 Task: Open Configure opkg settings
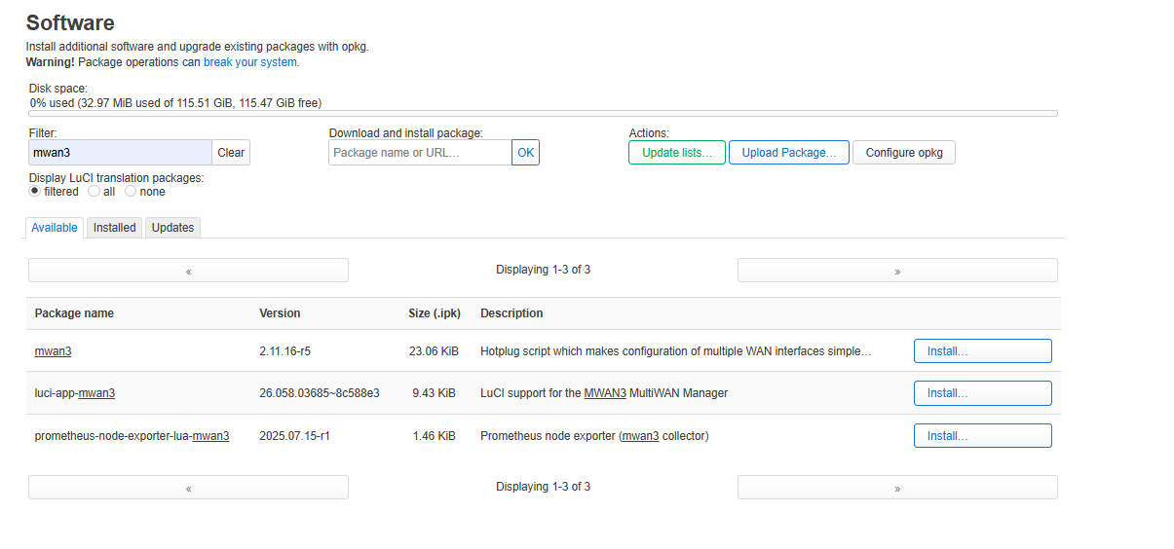pos(903,153)
